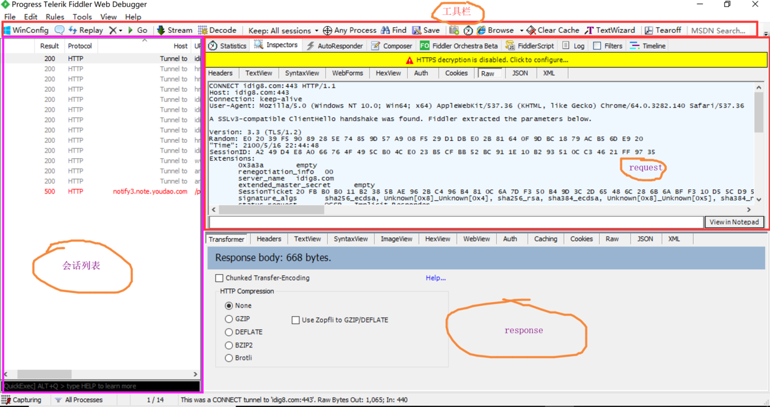770x407 pixels.
Task: Click the Any Process target picker
Action: click(350, 30)
